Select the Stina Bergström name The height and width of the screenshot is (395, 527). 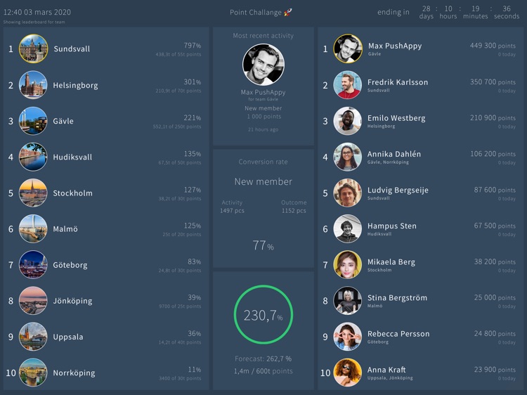coord(397,298)
